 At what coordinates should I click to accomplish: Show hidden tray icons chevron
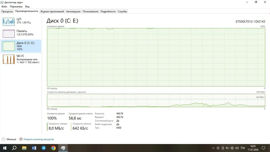[x=213, y=148]
